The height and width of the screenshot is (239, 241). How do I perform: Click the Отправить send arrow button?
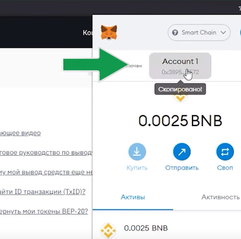pos(182,152)
